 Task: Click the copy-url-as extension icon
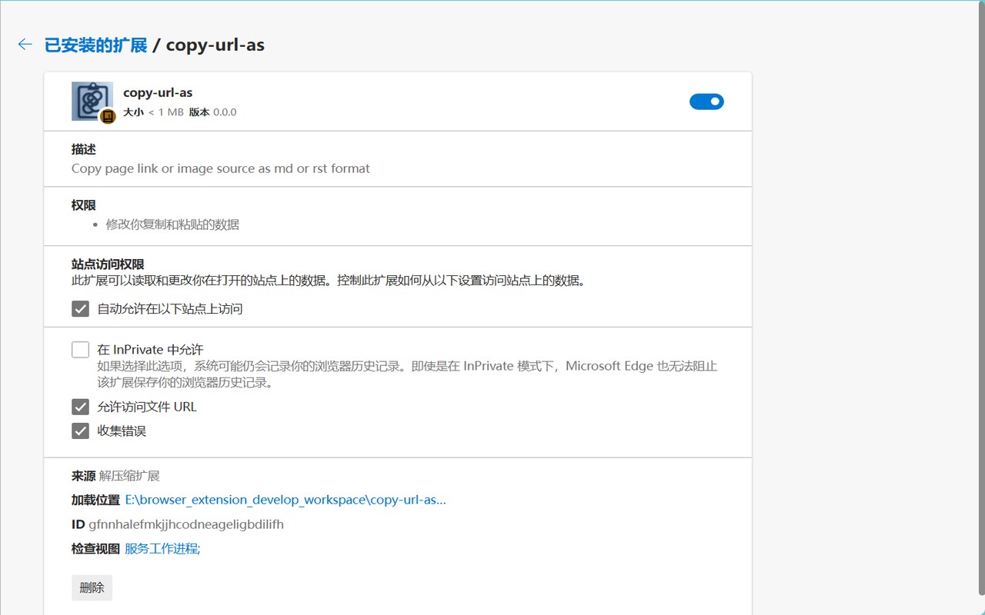(x=92, y=101)
